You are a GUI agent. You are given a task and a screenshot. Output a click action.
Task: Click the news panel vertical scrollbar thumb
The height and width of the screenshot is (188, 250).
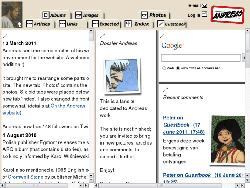tap(91, 37)
